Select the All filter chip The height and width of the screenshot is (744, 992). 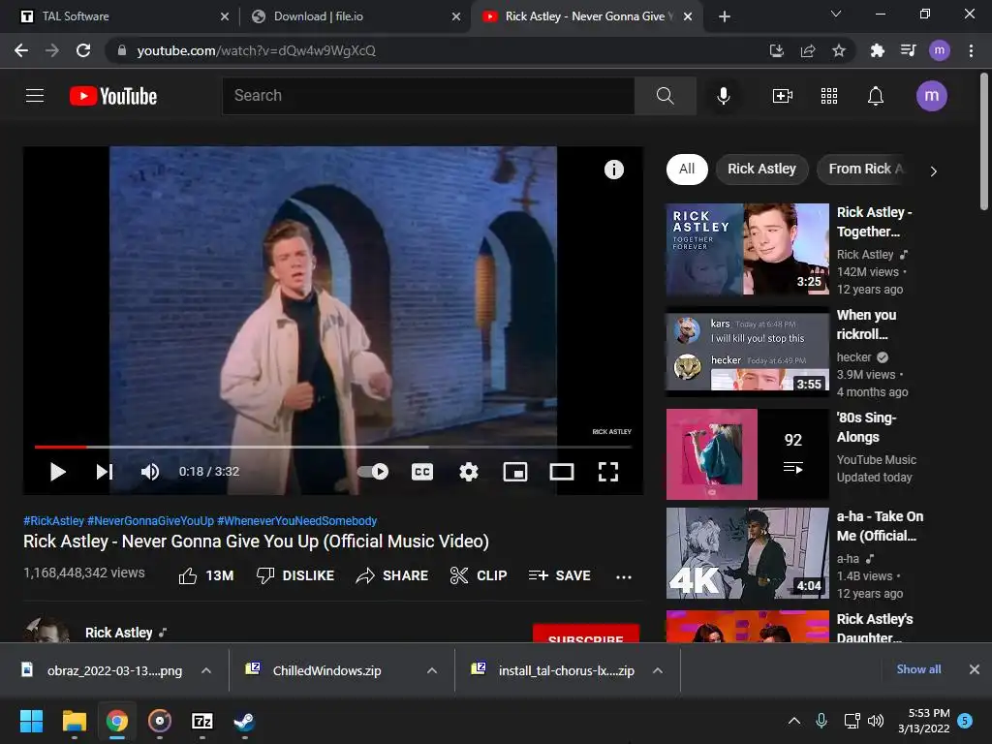(x=687, y=169)
